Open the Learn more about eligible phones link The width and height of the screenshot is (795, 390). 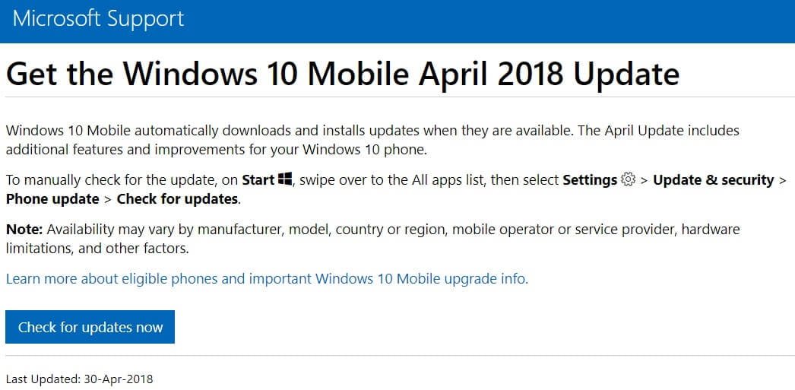(x=267, y=279)
